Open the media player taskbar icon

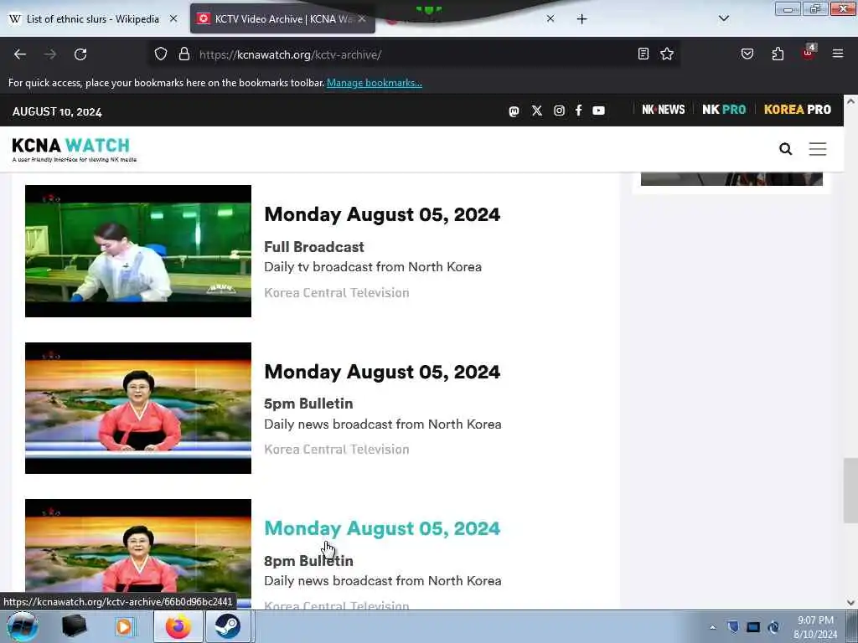coord(125,626)
